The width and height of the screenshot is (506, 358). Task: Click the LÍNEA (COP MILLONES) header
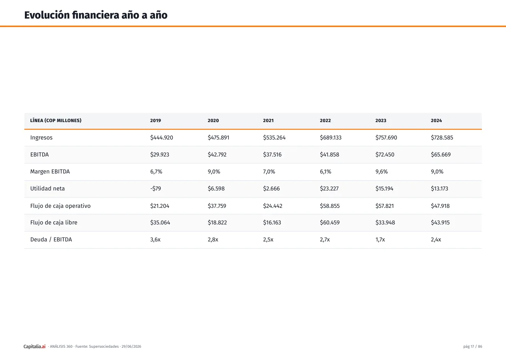(x=56, y=121)
